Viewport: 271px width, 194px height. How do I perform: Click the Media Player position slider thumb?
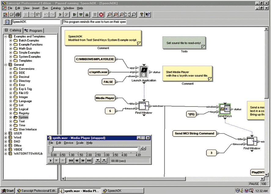52,149
